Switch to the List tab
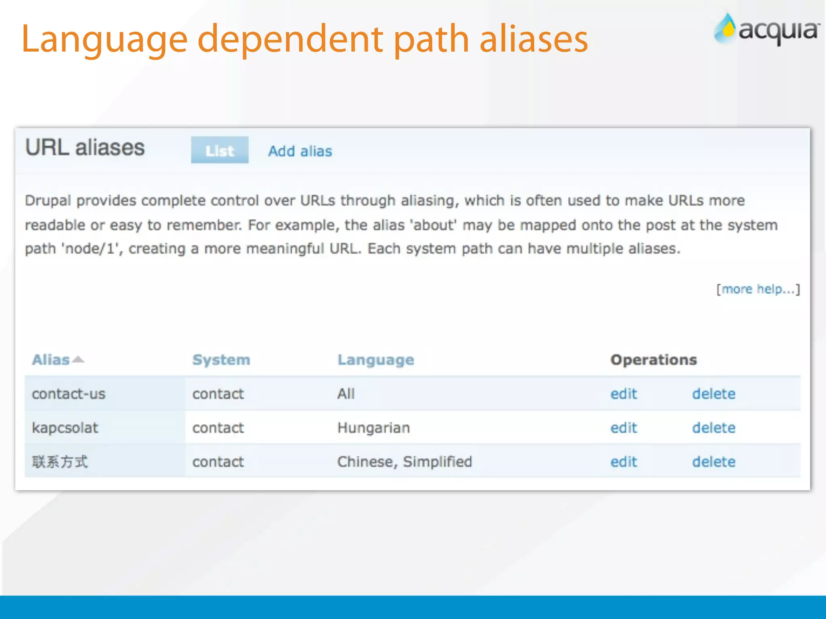This screenshot has height=619, width=826. [219, 151]
